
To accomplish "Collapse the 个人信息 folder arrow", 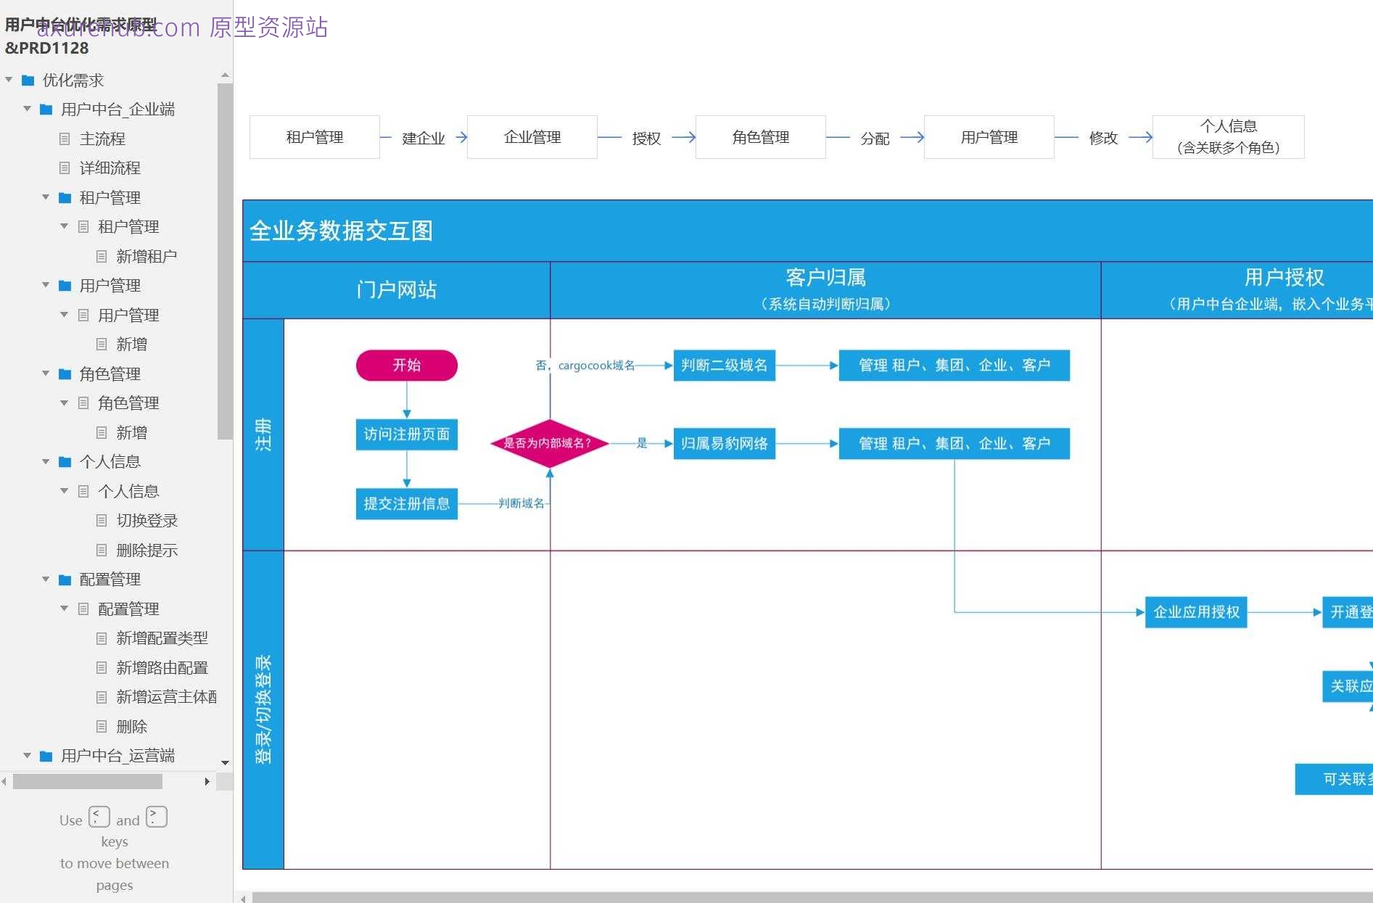I will [46, 461].
